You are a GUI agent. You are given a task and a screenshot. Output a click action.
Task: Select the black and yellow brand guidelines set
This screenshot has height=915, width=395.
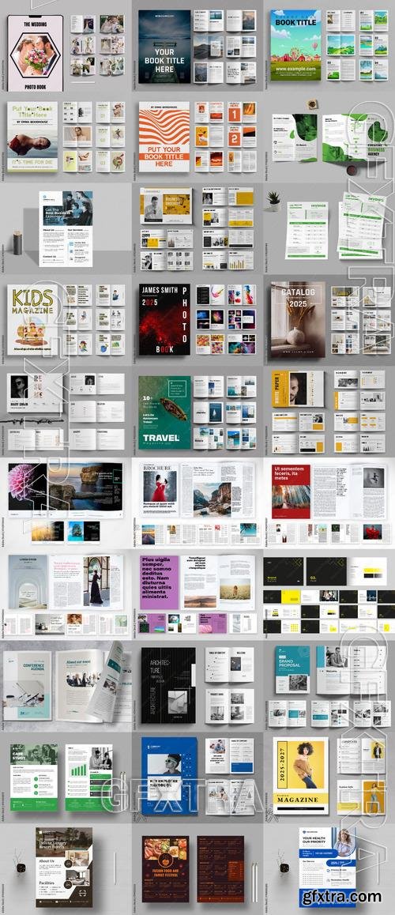(329, 595)
